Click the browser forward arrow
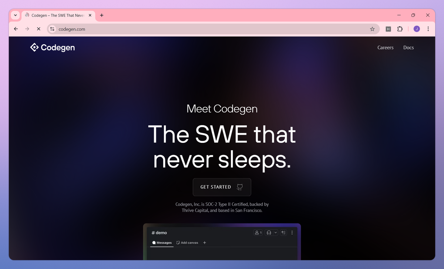 pyautogui.click(x=27, y=29)
